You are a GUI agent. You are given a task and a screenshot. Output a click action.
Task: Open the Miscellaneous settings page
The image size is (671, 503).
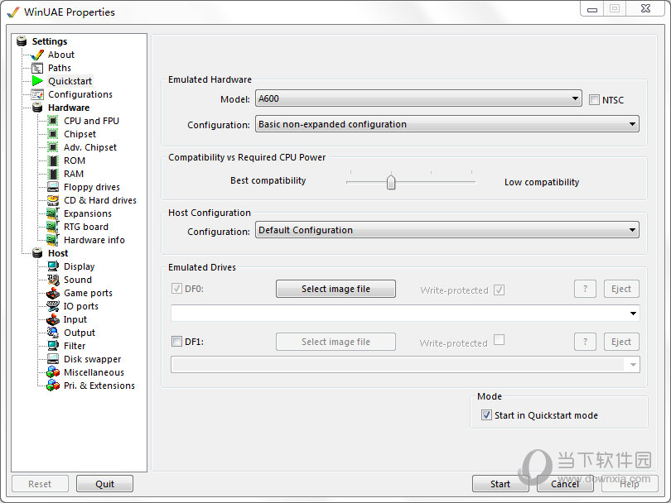pos(94,372)
